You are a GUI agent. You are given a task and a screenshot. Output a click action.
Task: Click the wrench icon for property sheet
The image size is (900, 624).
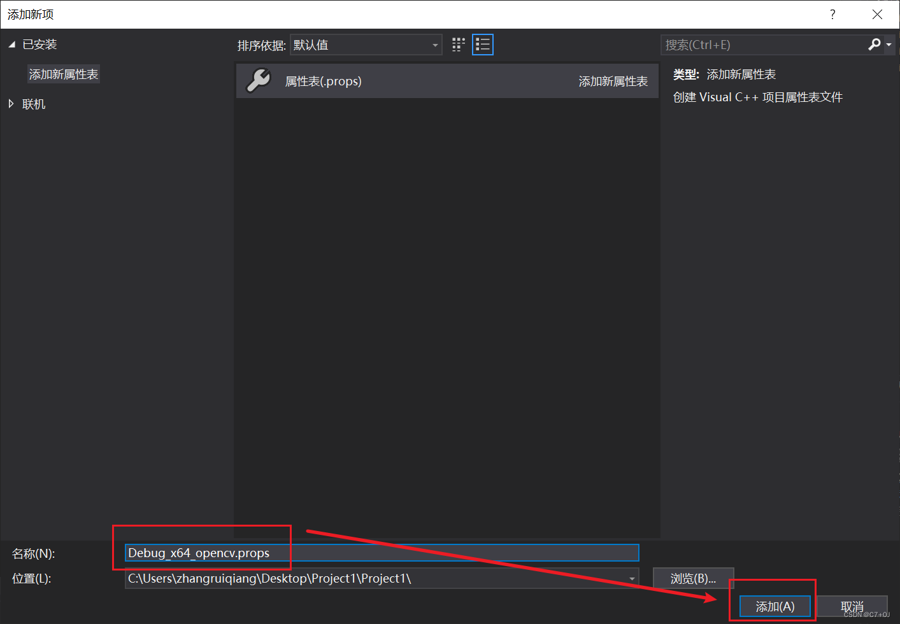(x=259, y=81)
